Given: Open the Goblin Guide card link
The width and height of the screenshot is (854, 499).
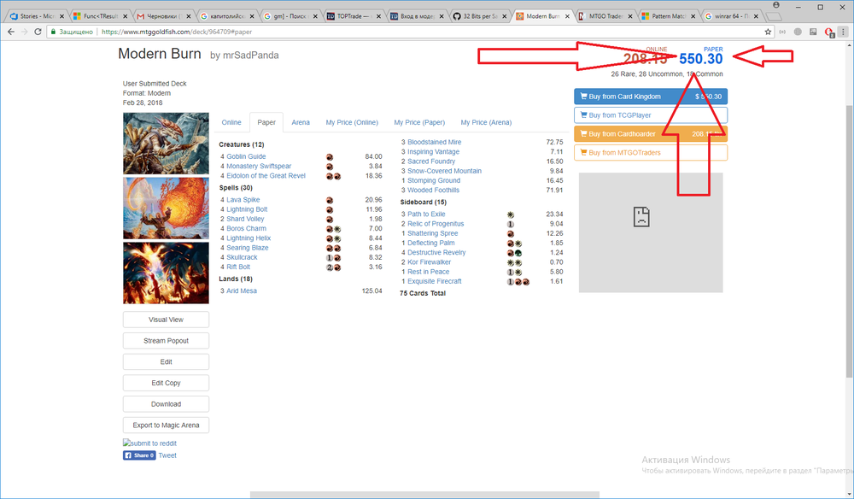Looking at the screenshot, I should click(x=246, y=156).
